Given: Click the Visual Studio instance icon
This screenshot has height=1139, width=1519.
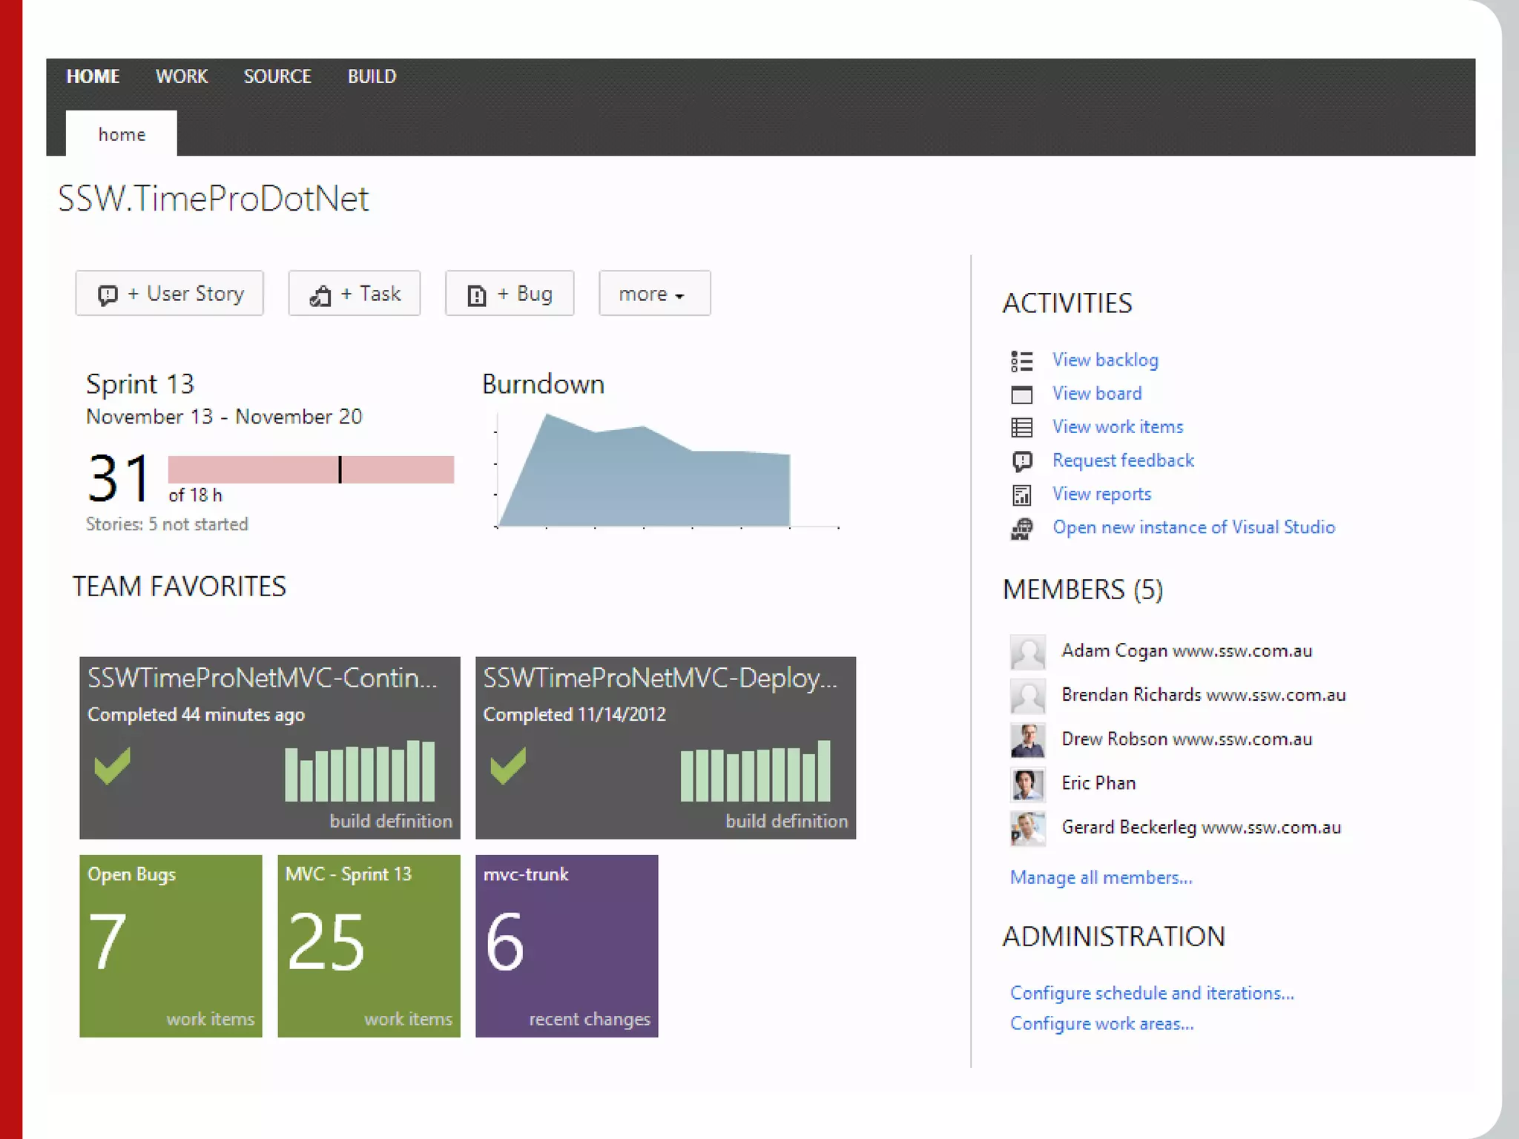Looking at the screenshot, I should point(1021,528).
